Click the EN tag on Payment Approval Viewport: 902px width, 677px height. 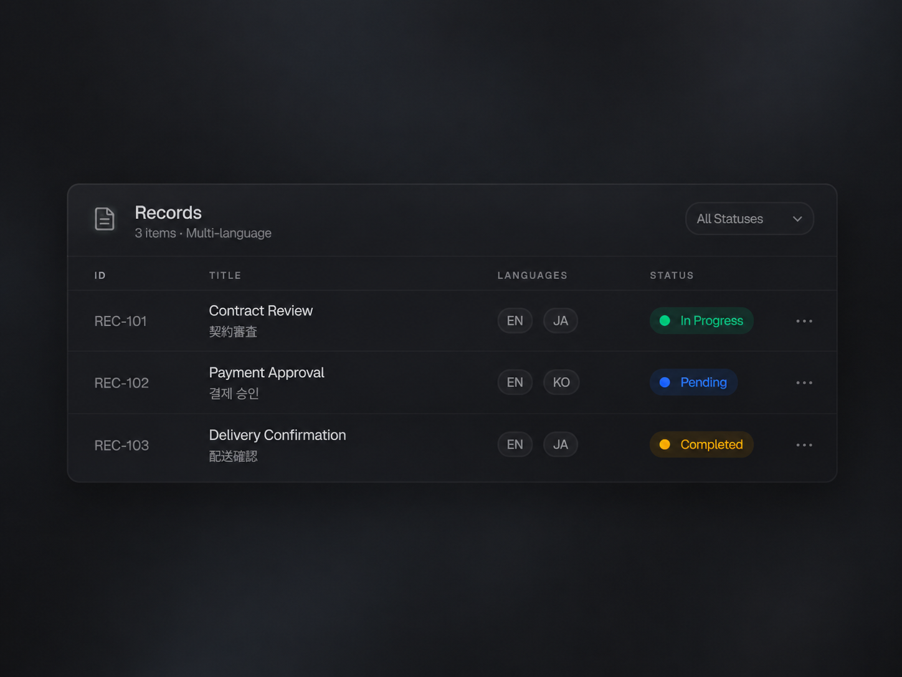pyautogui.click(x=515, y=382)
